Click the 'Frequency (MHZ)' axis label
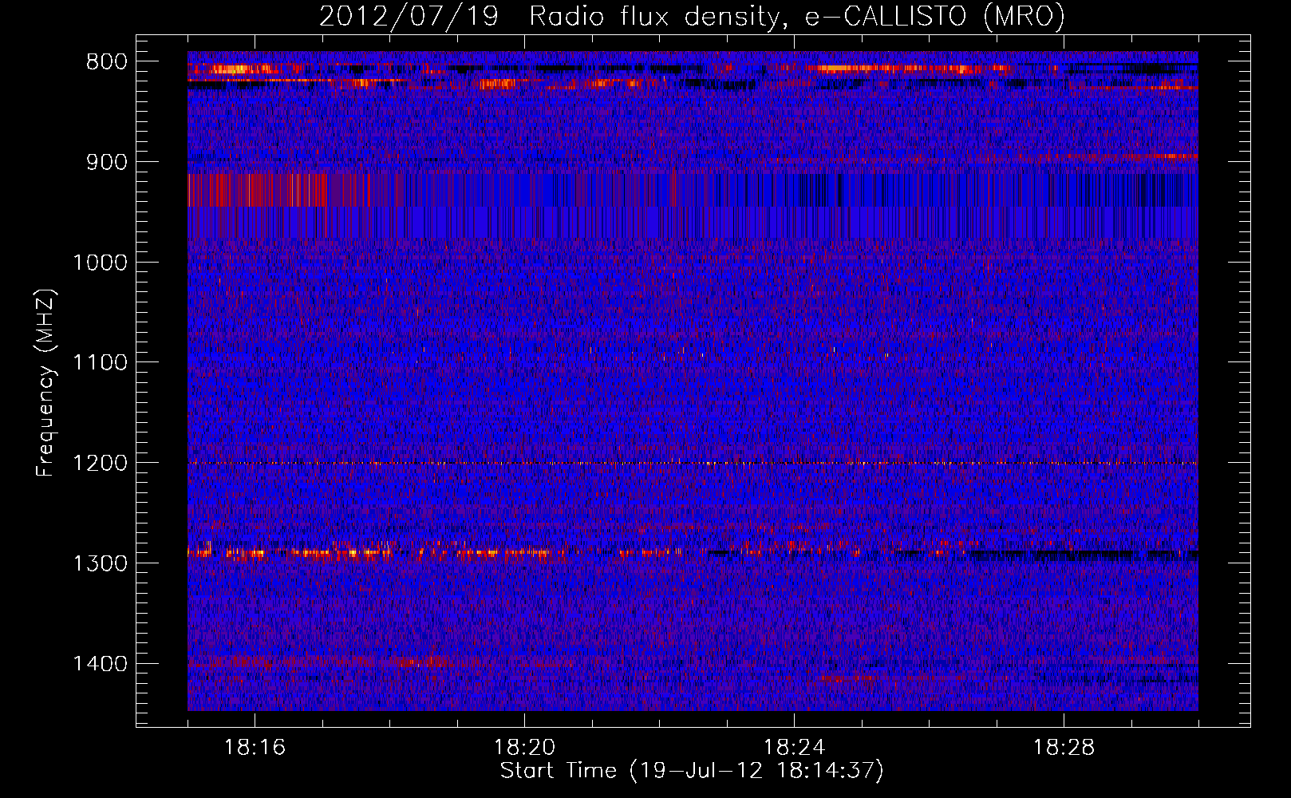Viewport: 1291px width, 798px height. point(46,383)
